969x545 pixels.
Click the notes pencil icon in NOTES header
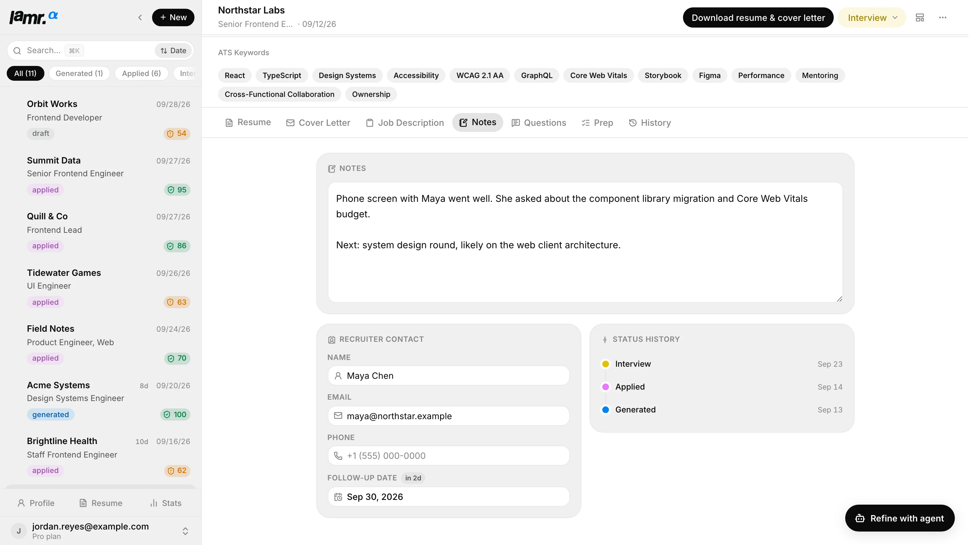(x=331, y=169)
